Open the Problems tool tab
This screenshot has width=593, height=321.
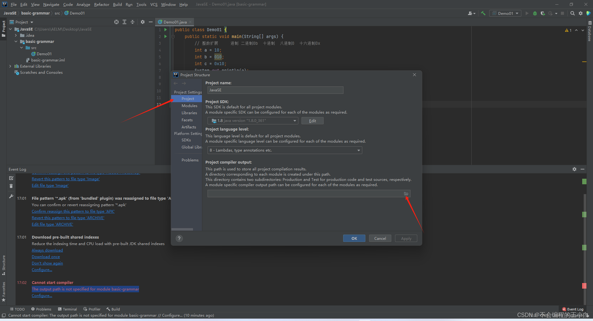[41, 309]
